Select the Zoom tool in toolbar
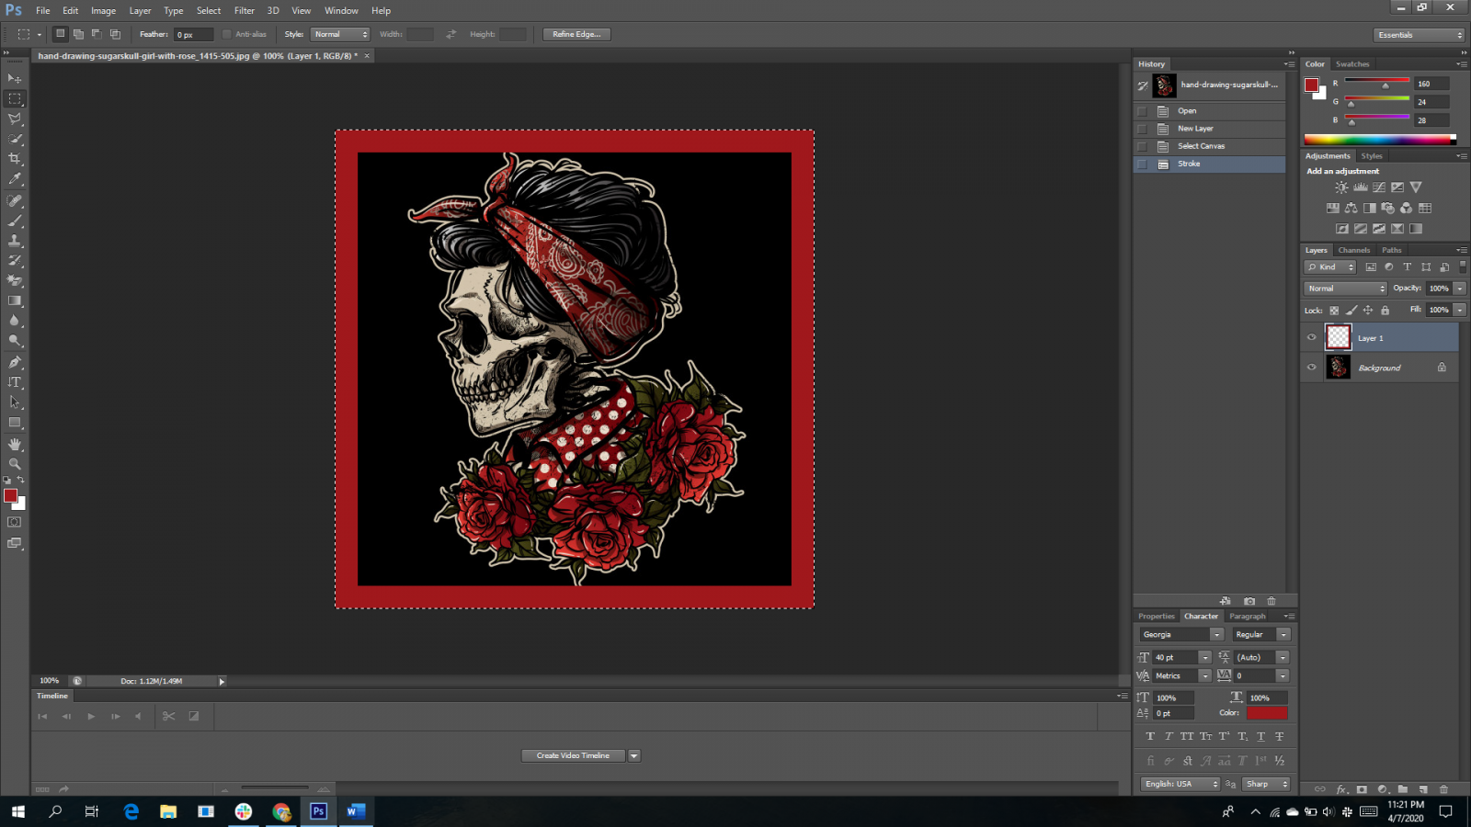The width and height of the screenshot is (1471, 827). click(15, 464)
